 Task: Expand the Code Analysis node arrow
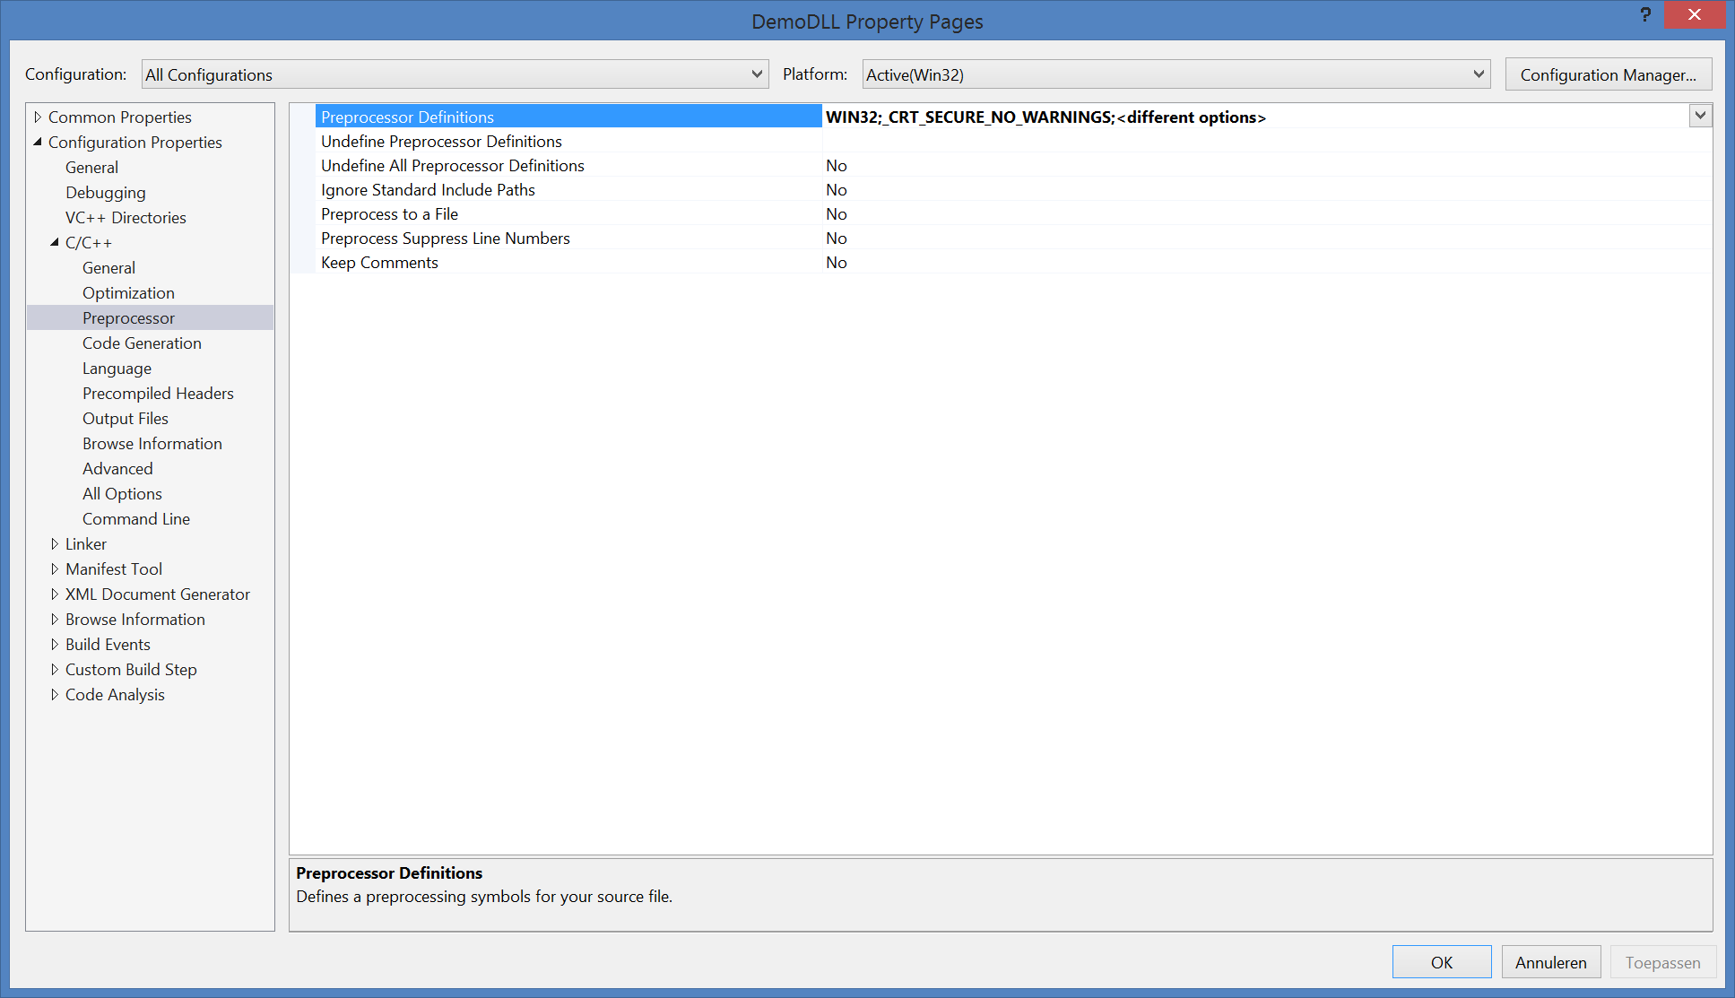click(55, 694)
